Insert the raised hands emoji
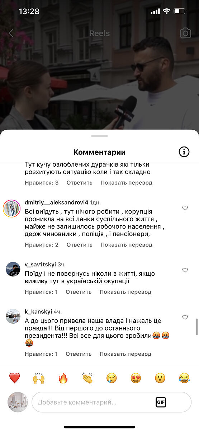 tap(39, 378)
